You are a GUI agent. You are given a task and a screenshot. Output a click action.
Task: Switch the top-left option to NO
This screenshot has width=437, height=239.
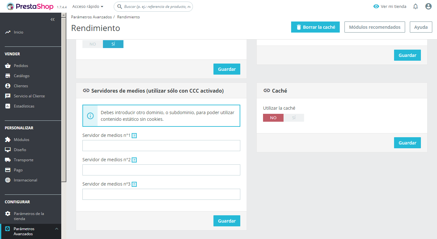[93, 44]
